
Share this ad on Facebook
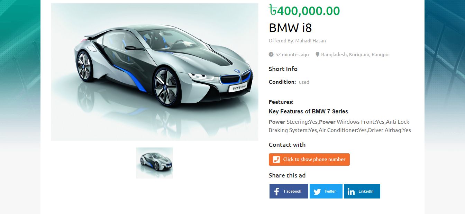click(x=289, y=191)
